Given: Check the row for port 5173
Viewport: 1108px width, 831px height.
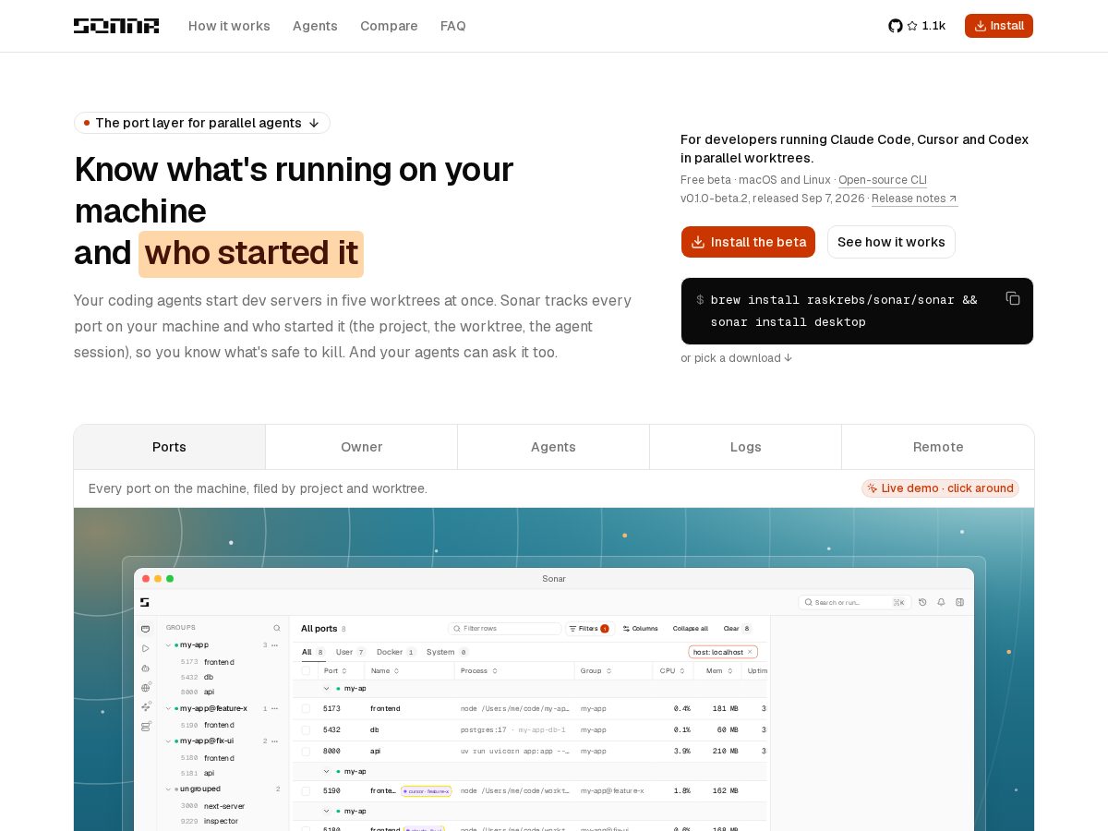Looking at the screenshot, I should point(306,708).
